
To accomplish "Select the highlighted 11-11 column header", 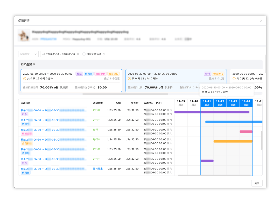I will pyautogui.click(x=207, y=103).
